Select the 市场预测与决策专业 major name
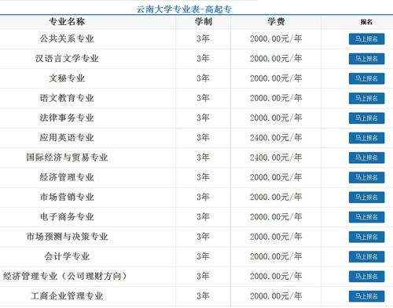Viewport: 393px width, 308px height. (67, 237)
